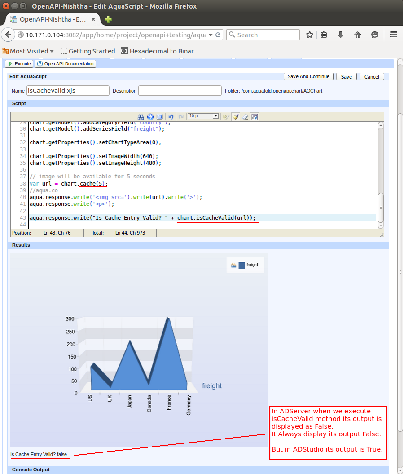Screen dimensions: 404x474
Task: Open the Getting Started bookmark
Action: click(x=88, y=51)
